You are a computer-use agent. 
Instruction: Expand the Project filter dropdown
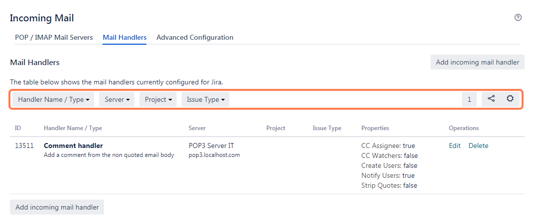158,99
